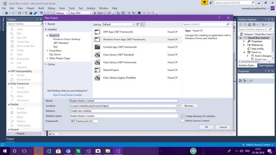Screen dimensions: 276x155
Task: Click Categorized icon in Properties panel
Action: (x=240, y=81)
